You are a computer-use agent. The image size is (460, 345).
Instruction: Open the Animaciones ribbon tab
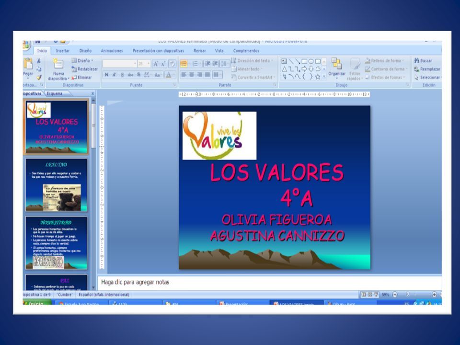tap(112, 51)
